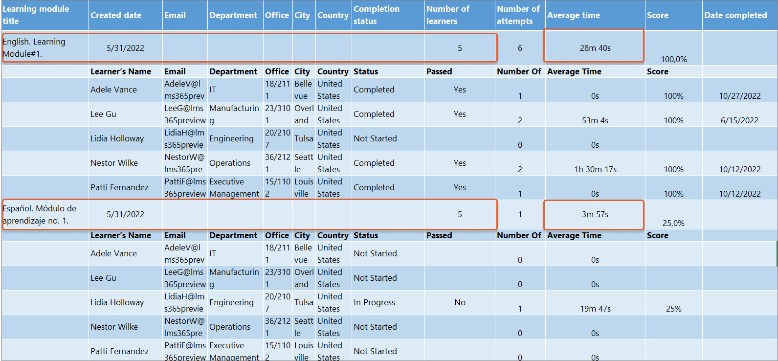Select the Date completed column header

point(740,15)
